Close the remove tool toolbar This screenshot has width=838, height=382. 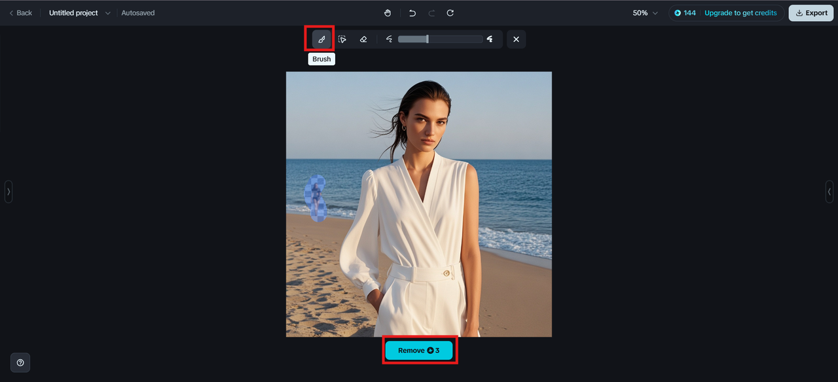click(516, 39)
